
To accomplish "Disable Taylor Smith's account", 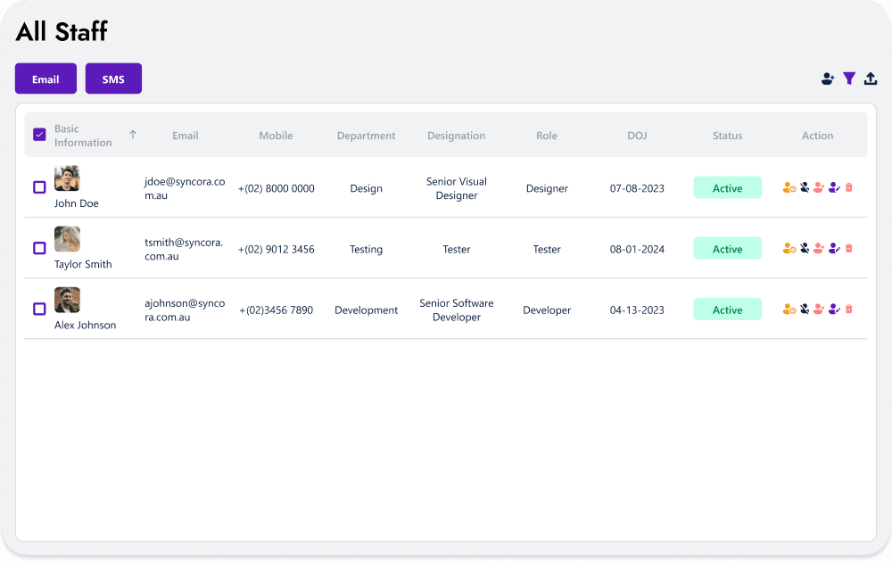I will point(804,249).
